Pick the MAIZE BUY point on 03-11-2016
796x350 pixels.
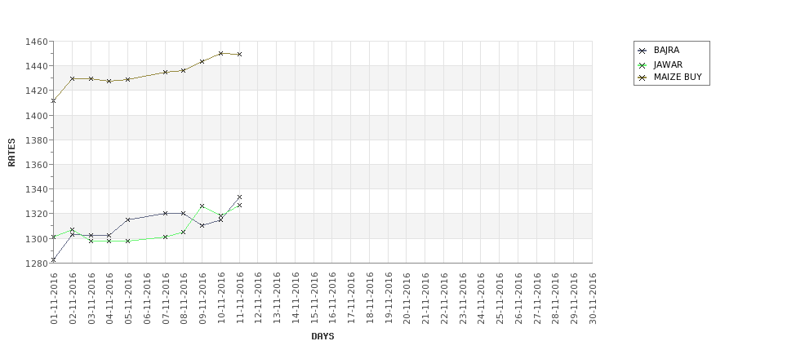tap(91, 78)
